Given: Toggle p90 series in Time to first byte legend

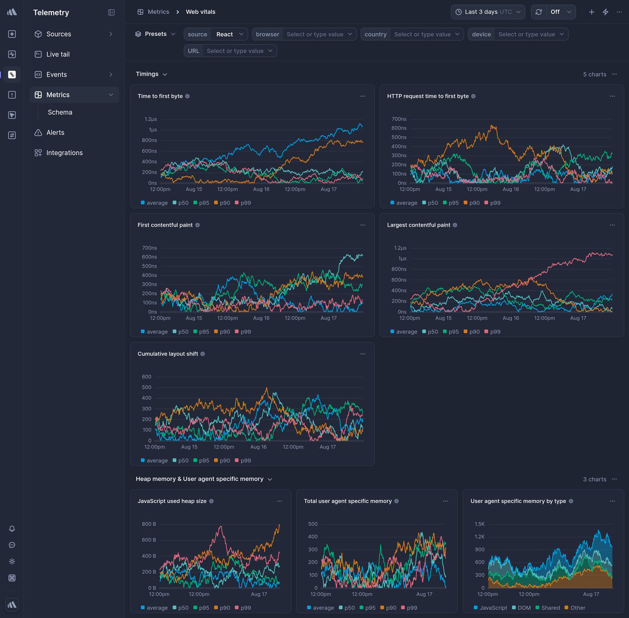Looking at the screenshot, I should tap(222, 203).
